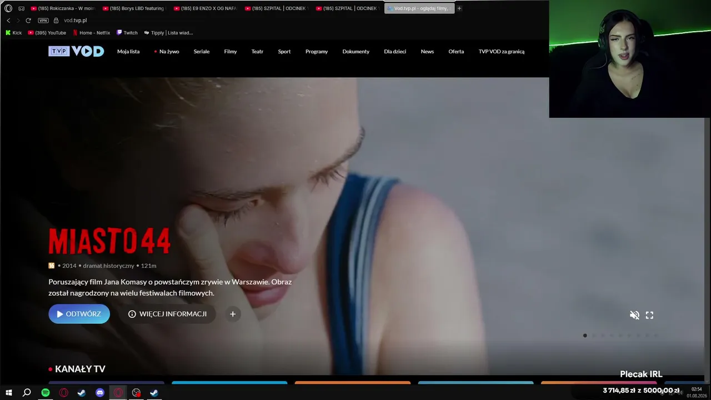The width and height of the screenshot is (711, 400).
Task: Open OBS Studio from the taskbar
Action: click(x=136, y=393)
